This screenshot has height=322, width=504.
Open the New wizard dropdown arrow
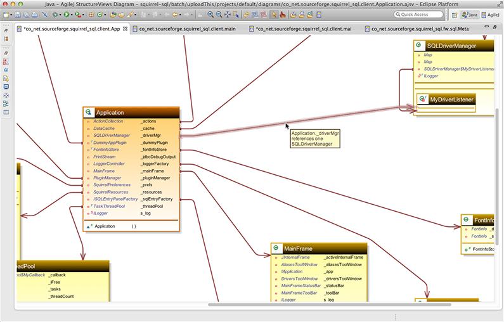(x=11, y=15)
